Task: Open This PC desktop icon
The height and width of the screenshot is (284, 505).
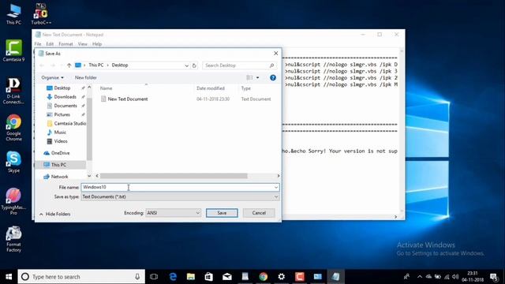Action: [13, 14]
